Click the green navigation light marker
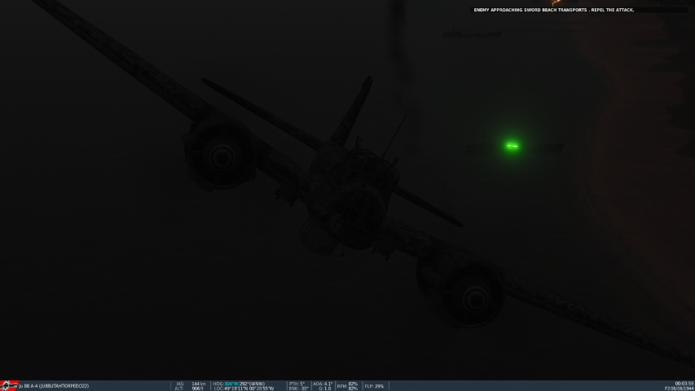Viewport: 695px width, 391px height. click(512, 146)
